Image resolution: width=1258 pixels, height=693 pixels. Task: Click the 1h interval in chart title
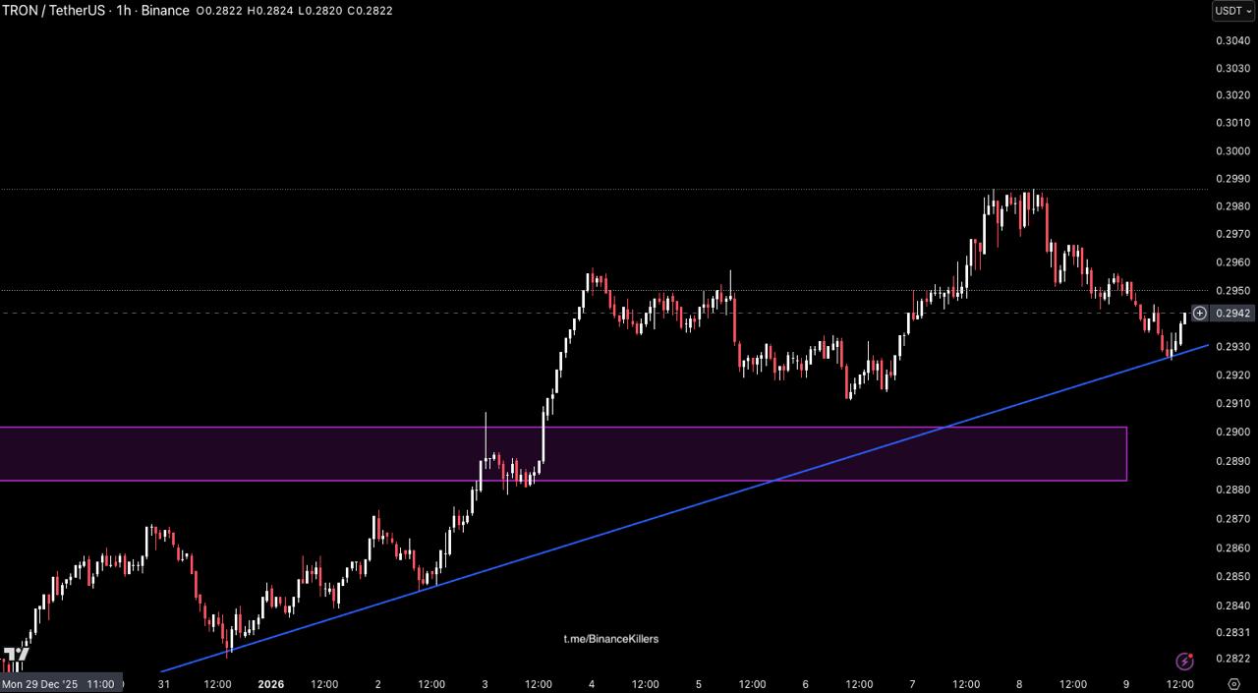124,11
